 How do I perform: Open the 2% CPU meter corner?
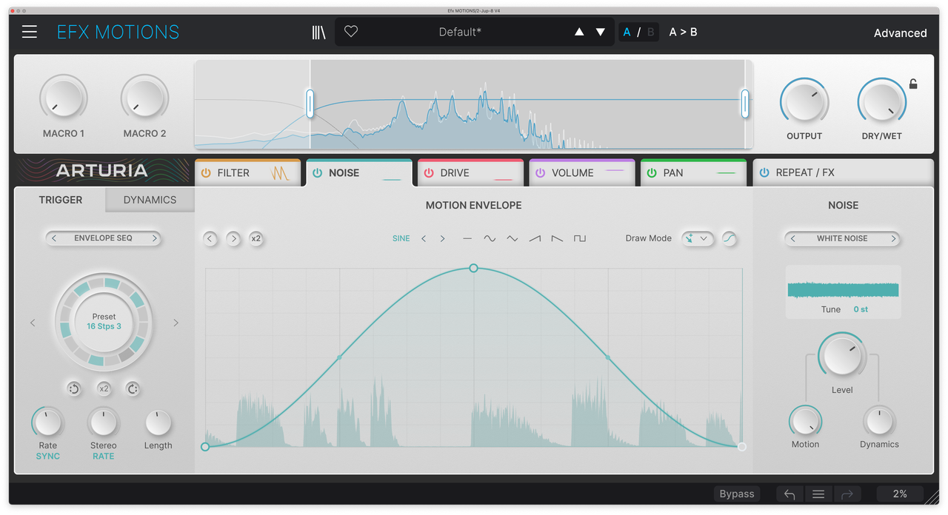900,494
